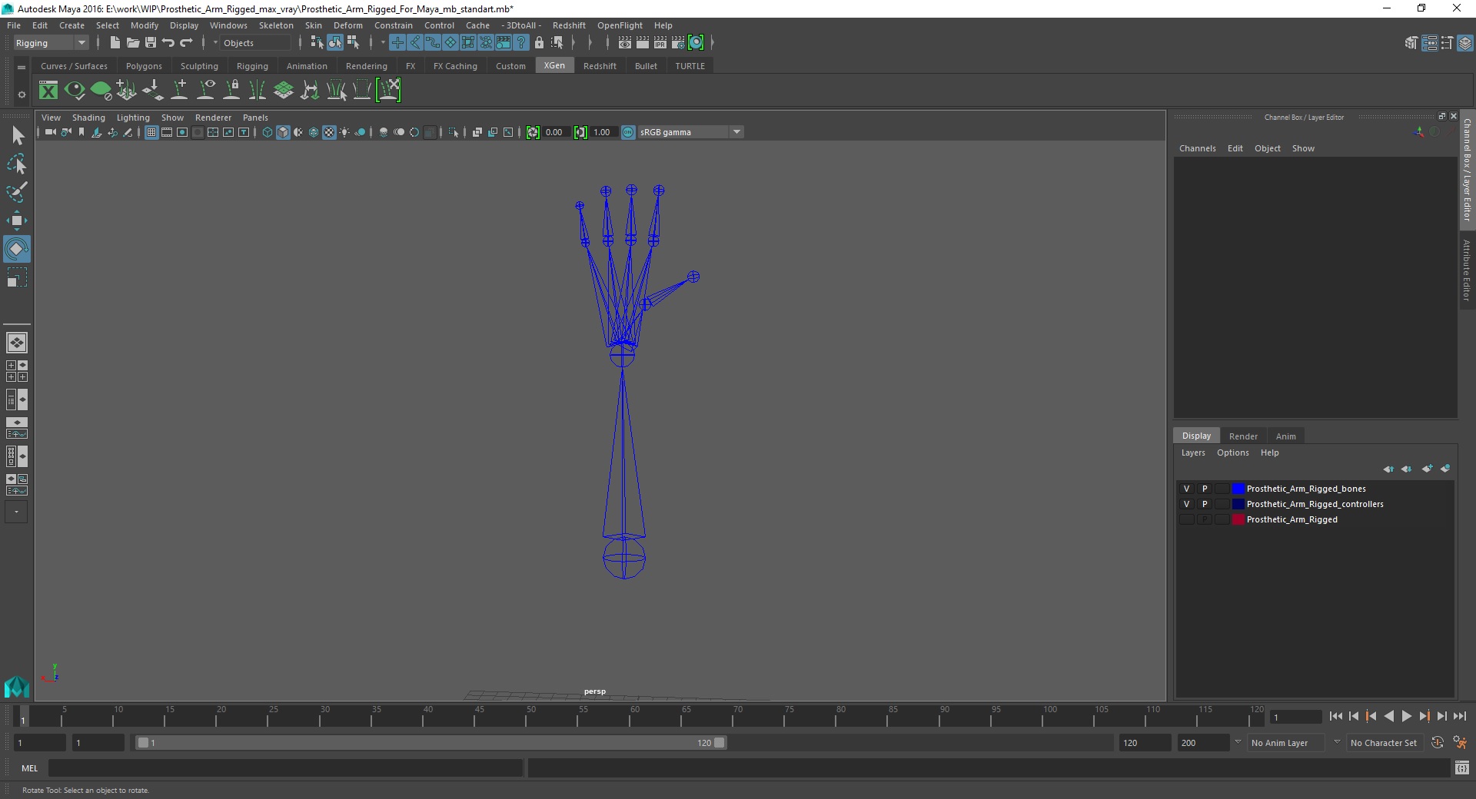1476x799 pixels.
Task: Open the Constrain menu
Action: (394, 25)
